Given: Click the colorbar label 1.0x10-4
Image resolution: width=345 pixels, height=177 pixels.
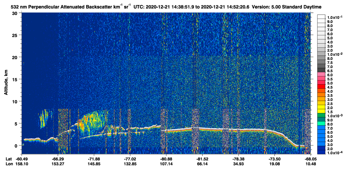Looking at the screenshot, I should (x=334, y=153).
